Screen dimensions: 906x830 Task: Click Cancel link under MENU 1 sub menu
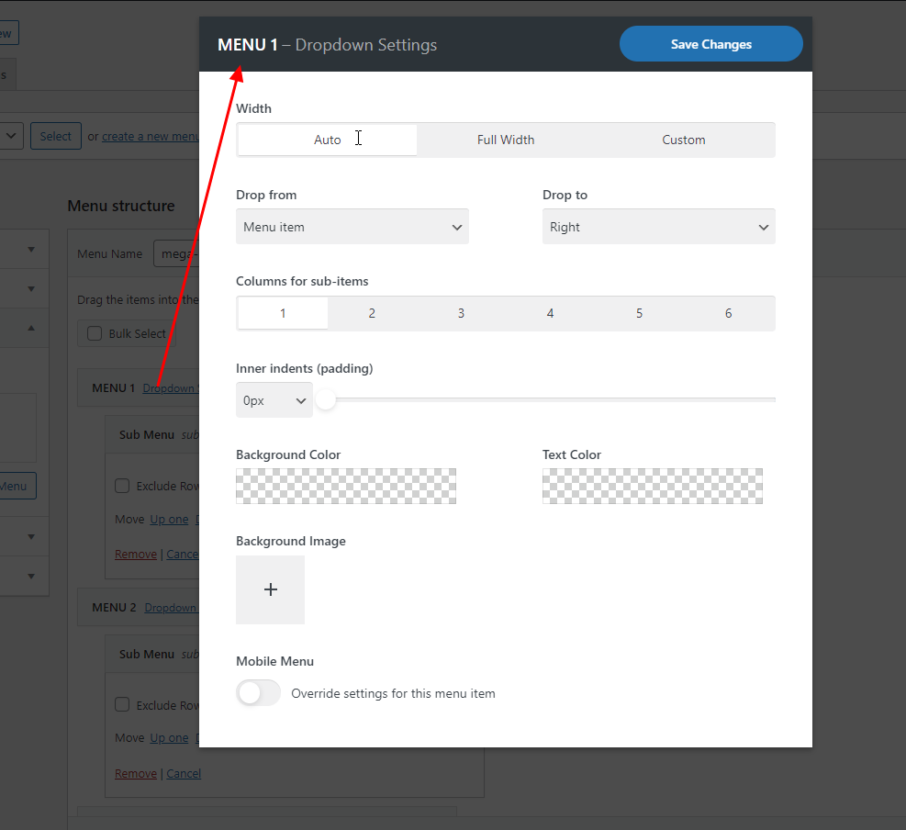183,554
